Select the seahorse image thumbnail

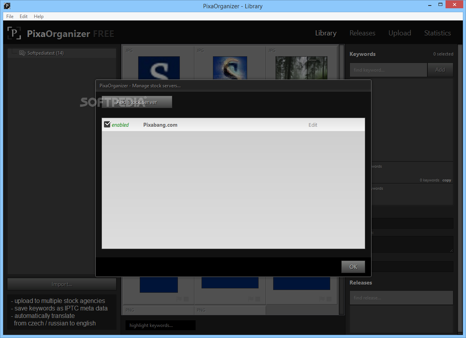[x=230, y=68]
